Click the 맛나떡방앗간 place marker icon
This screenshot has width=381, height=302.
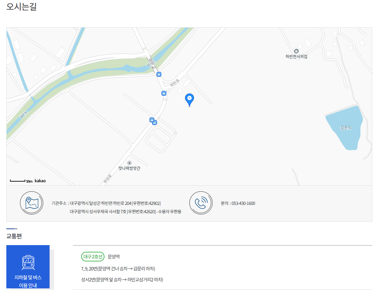pyautogui.click(x=129, y=163)
